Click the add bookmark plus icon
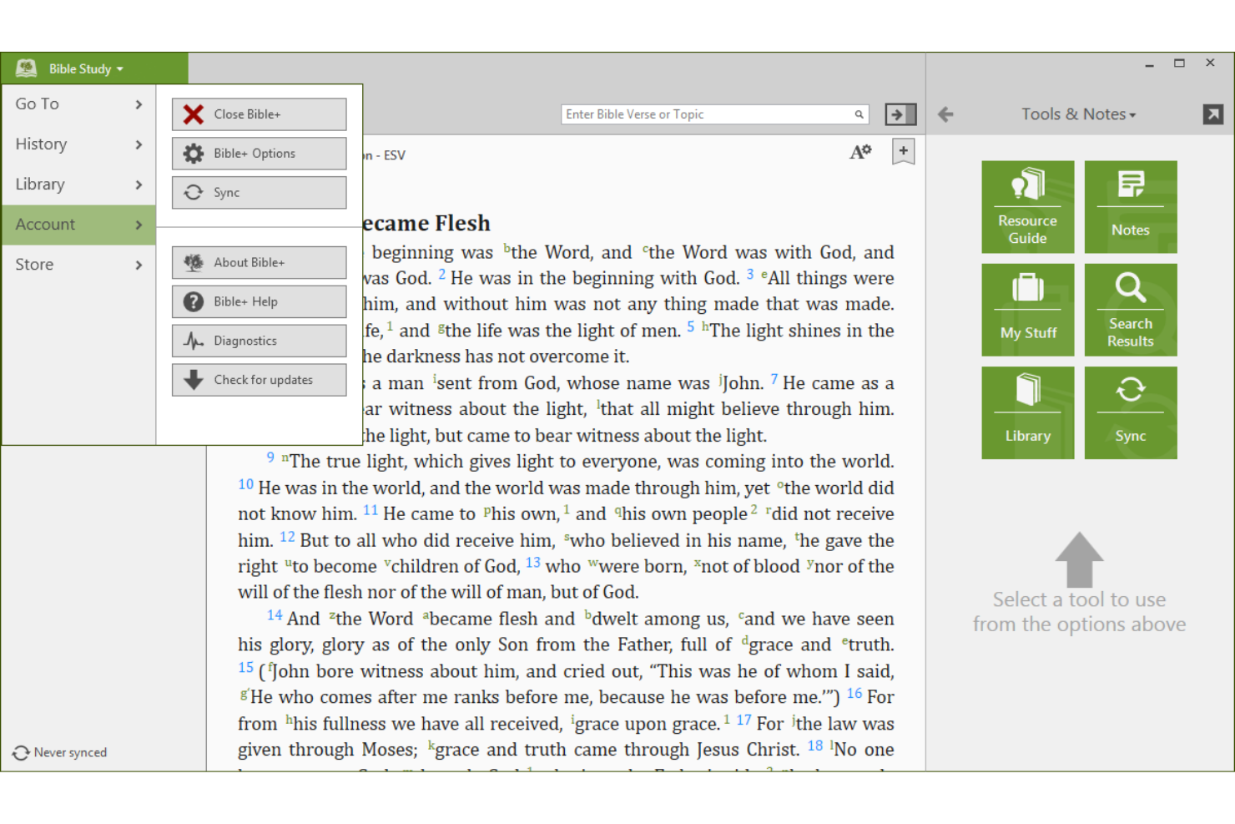 point(903,151)
